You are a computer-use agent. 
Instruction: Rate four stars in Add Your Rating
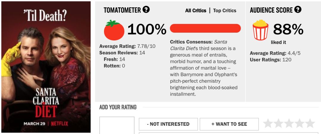coord(300,123)
